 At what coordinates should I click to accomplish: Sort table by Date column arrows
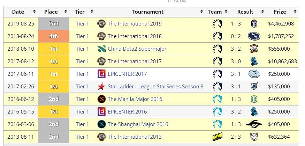pos(34,12)
